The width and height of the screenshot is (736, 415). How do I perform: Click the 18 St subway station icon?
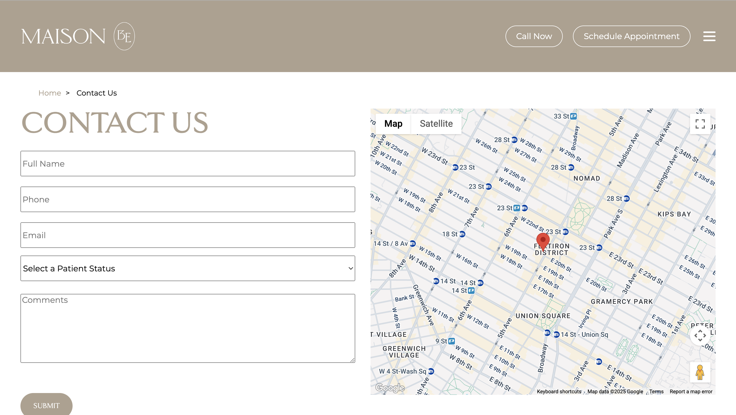click(x=462, y=234)
